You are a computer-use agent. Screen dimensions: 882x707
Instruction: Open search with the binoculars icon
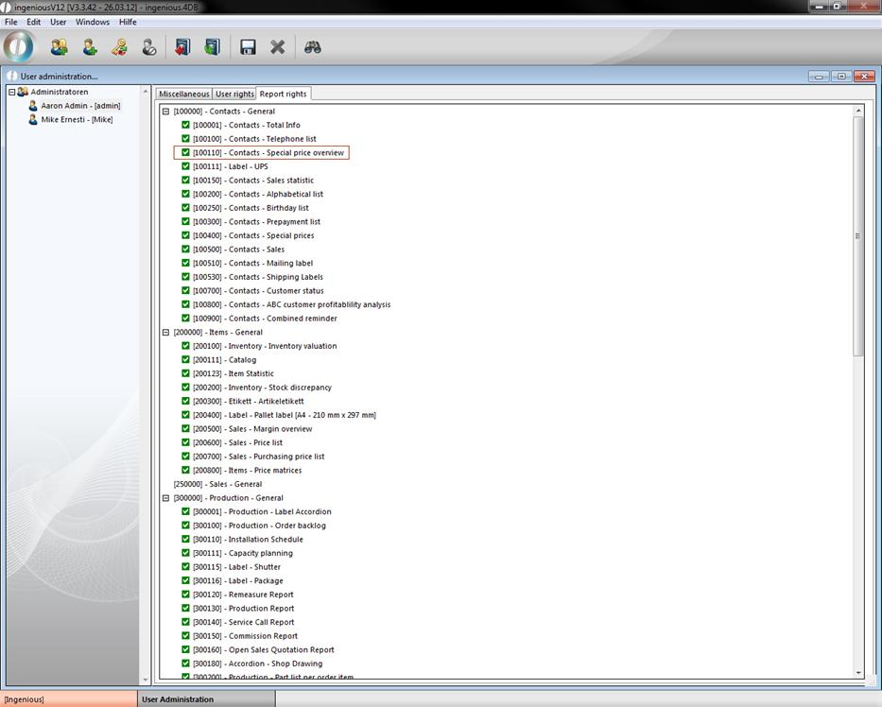(313, 47)
